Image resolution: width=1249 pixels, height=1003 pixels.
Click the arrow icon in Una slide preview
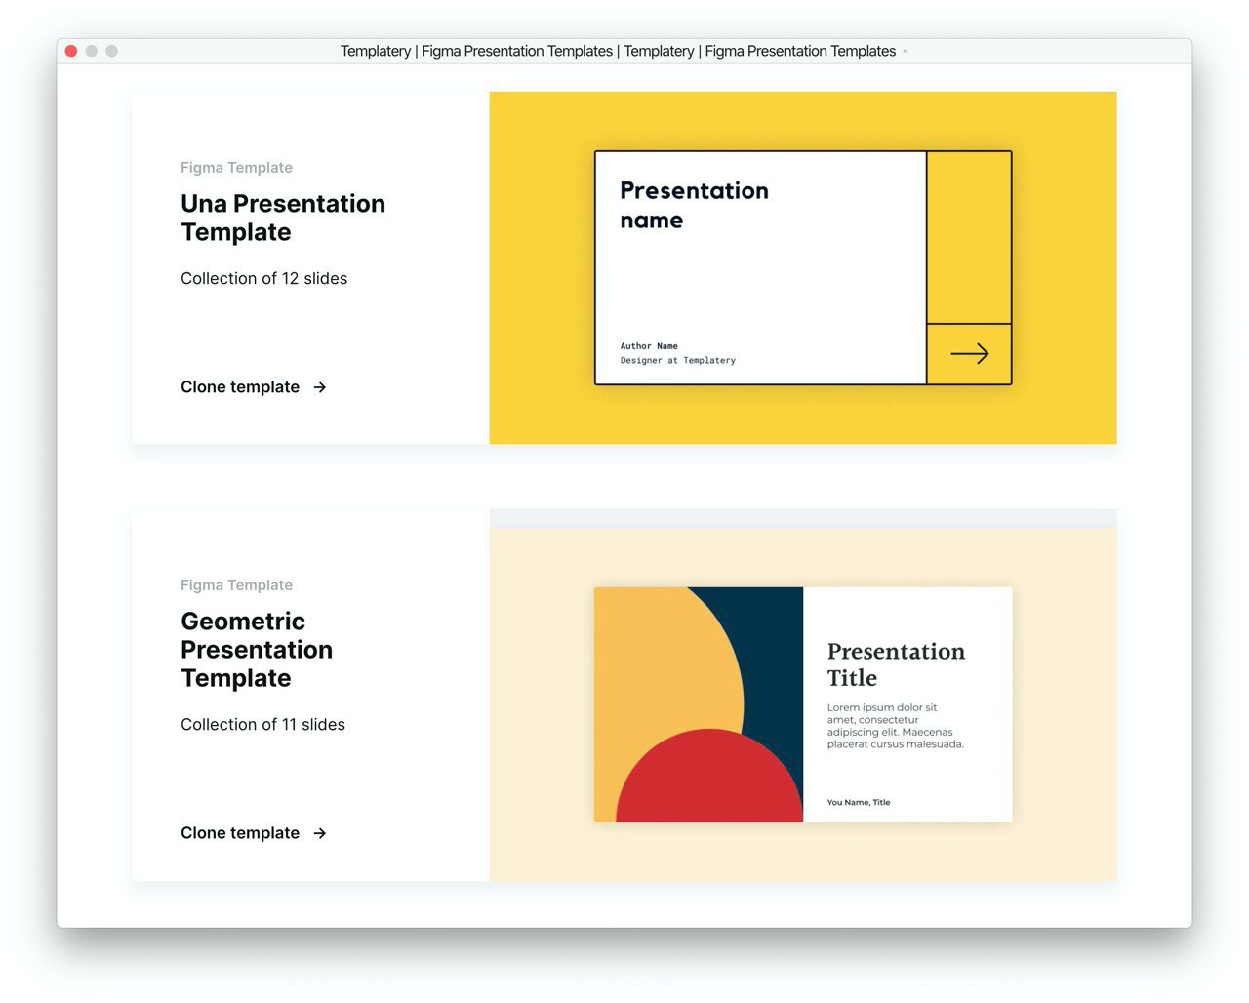click(970, 354)
